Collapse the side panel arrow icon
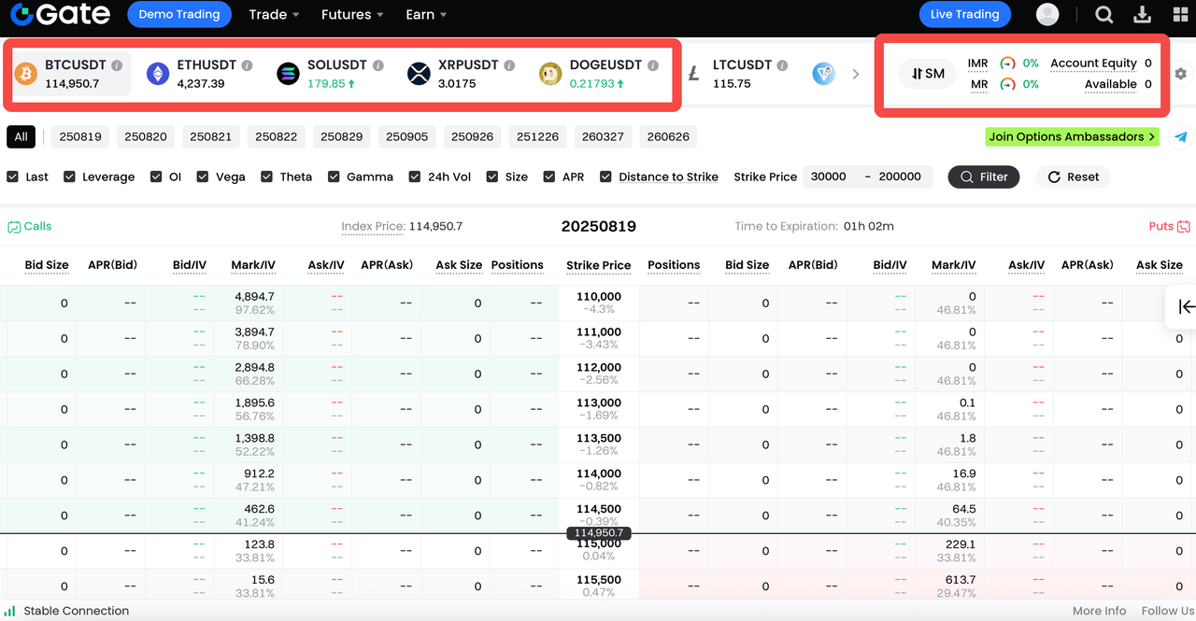This screenshot has height=621, width=1196. 1186,306
